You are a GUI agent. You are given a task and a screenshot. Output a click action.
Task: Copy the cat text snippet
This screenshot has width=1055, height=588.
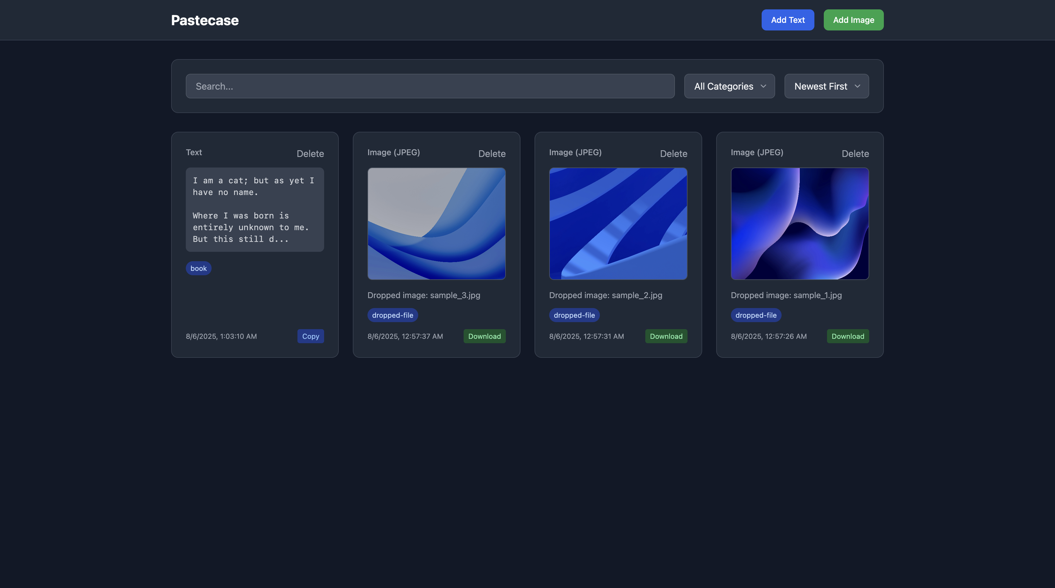310,336
